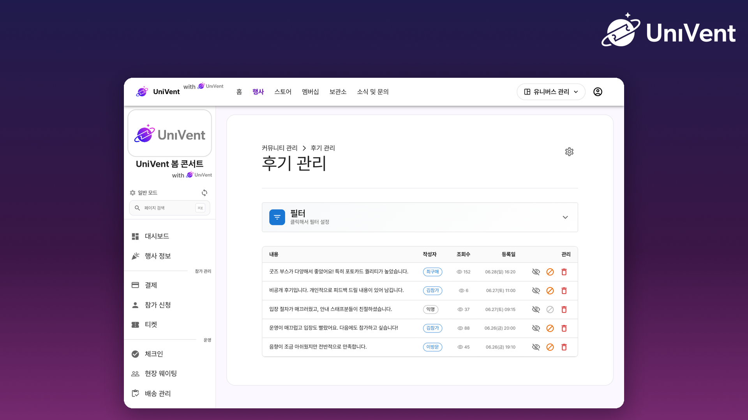This screenshot has height=420, width=748.
Task: Toggle visibility of 음향이 조금 review
Action: click(536, 347)
